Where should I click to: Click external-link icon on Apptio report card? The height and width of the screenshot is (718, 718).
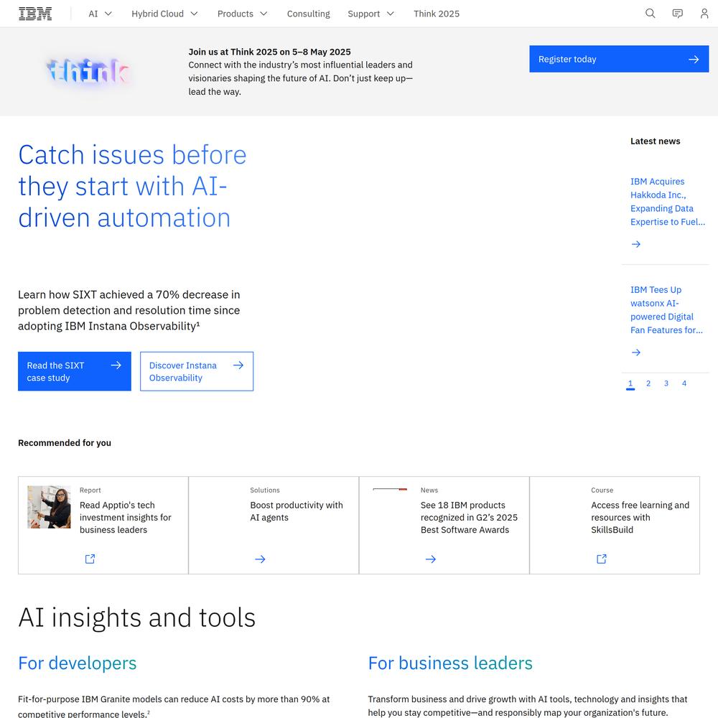tap(90, 559)
